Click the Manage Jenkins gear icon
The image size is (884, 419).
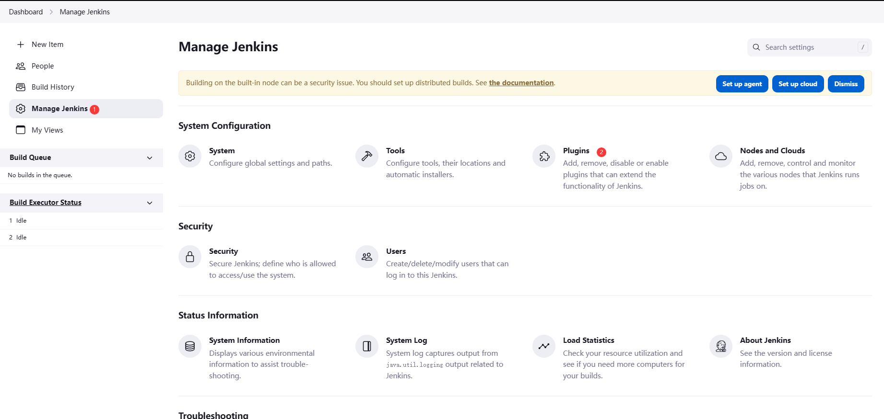coord(21,109)
